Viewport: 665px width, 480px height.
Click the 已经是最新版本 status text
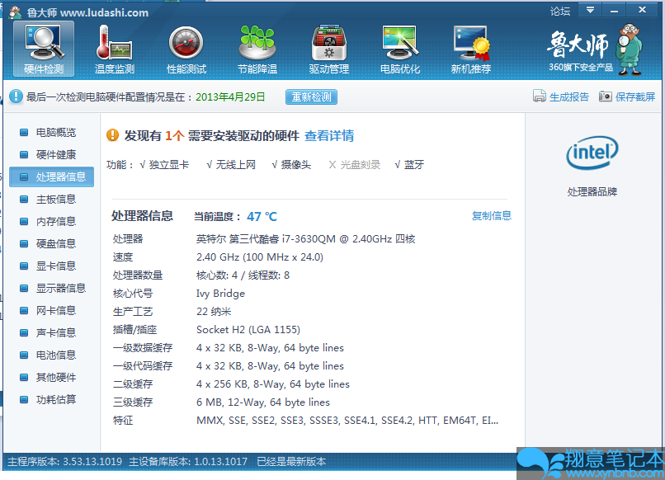point(291,461)
